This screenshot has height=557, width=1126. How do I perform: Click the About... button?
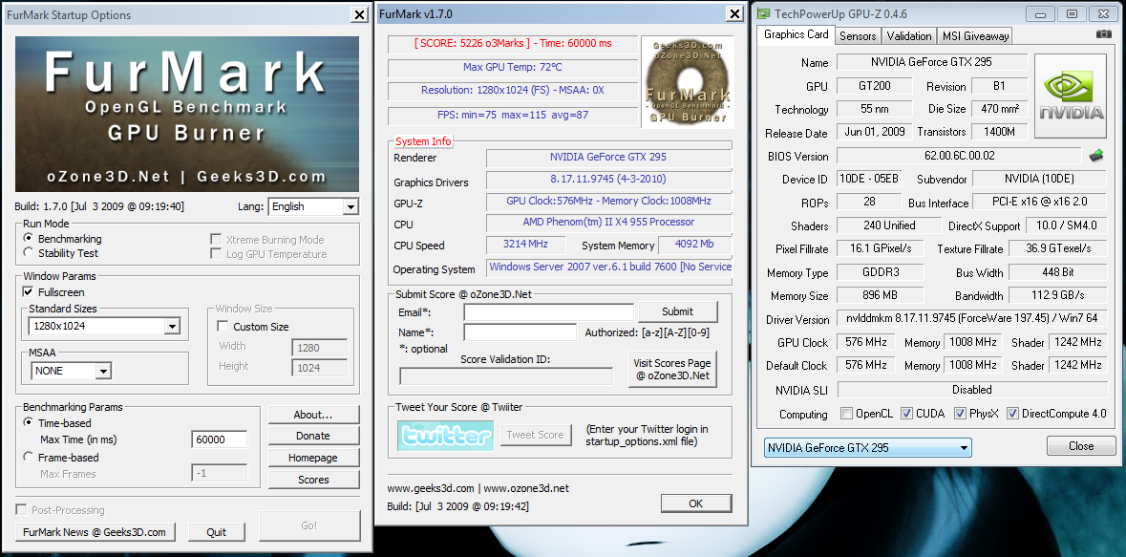click(314, 415)
